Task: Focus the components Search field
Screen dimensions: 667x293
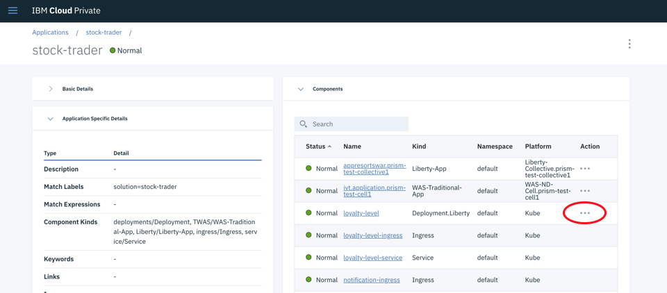Action: click(352, 124)
